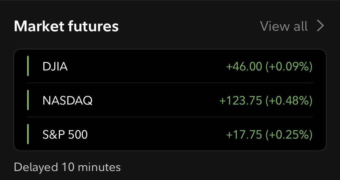Click the green indicator bar beside S&P 500
The height and width of the screenshot is (180, 340).
pyautogui.click(x=28, y=134)
